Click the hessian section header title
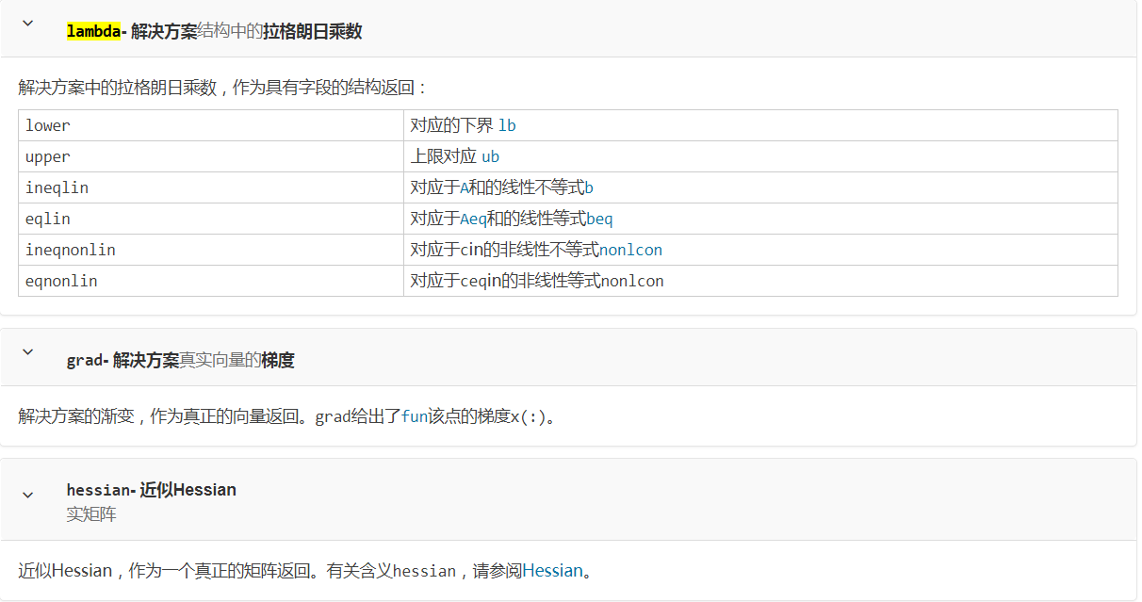Image resolution: width=1142 pixels, height=602 pixels. (151, 489)
